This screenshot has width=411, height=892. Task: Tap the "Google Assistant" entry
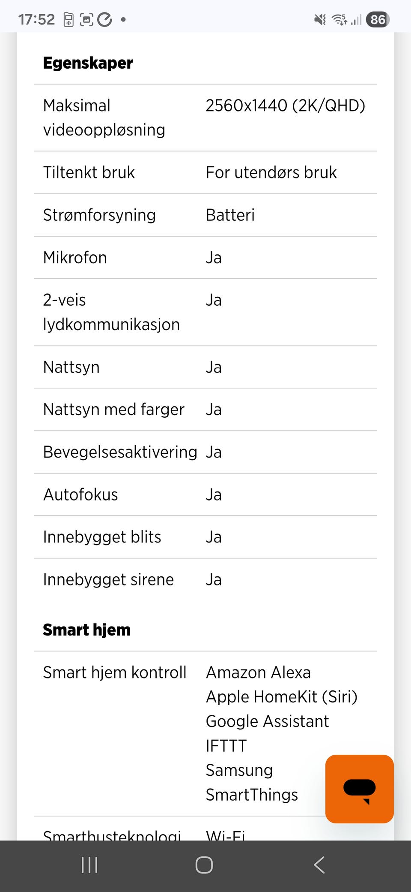(267, 721)
